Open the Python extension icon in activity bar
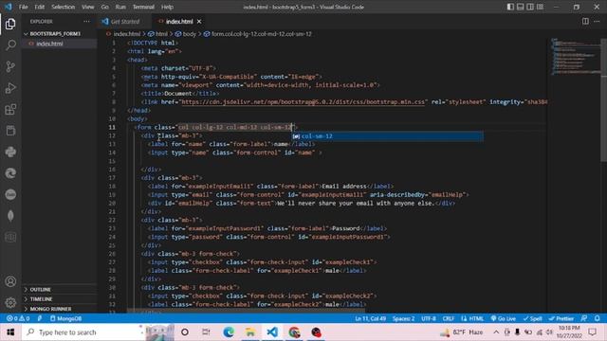Screen dimensions: 607x341 [x=10, y=152]
